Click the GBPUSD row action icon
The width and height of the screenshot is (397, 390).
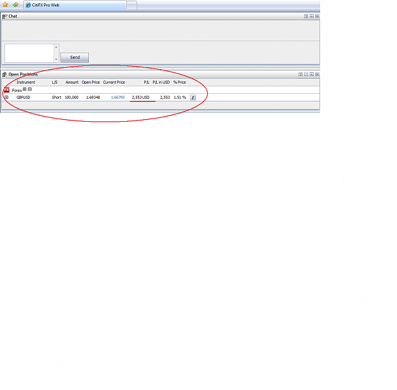point(192,98)
